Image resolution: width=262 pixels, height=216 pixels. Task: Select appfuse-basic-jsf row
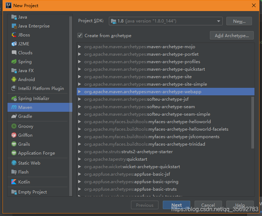[x=166, y=174]
